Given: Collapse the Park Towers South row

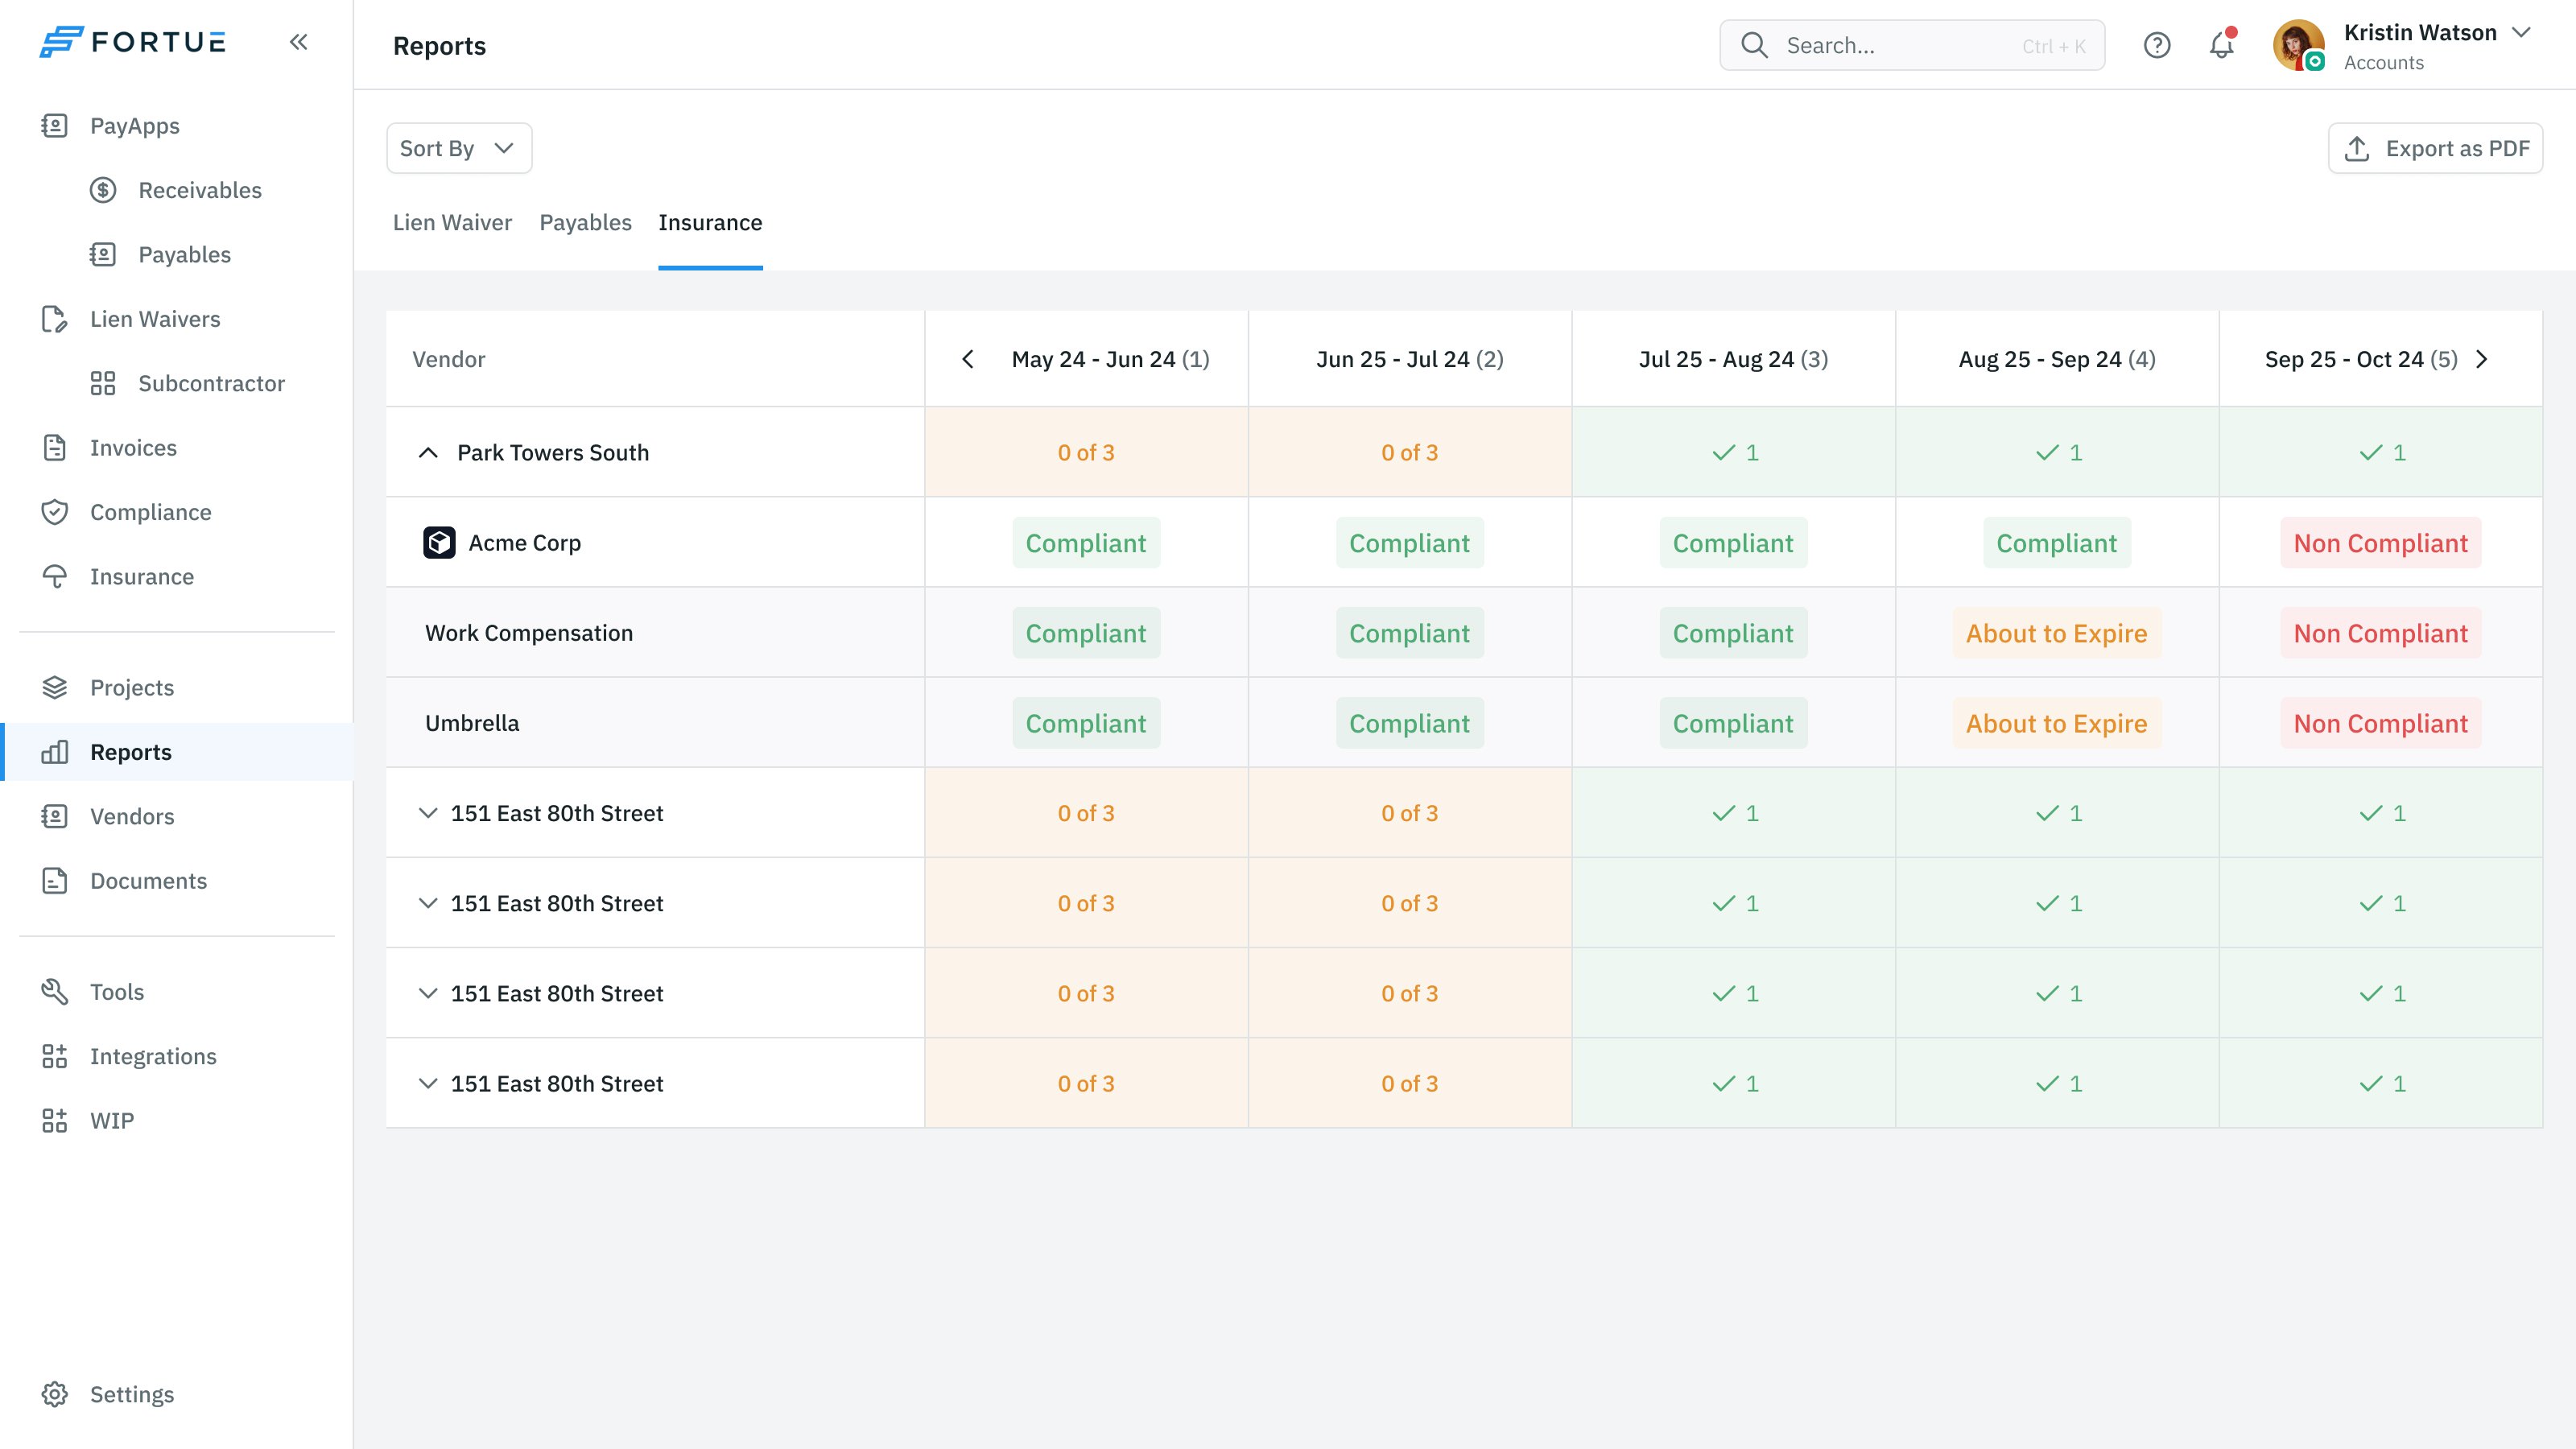Looking at the screenshot, I should tap(428, 453).
